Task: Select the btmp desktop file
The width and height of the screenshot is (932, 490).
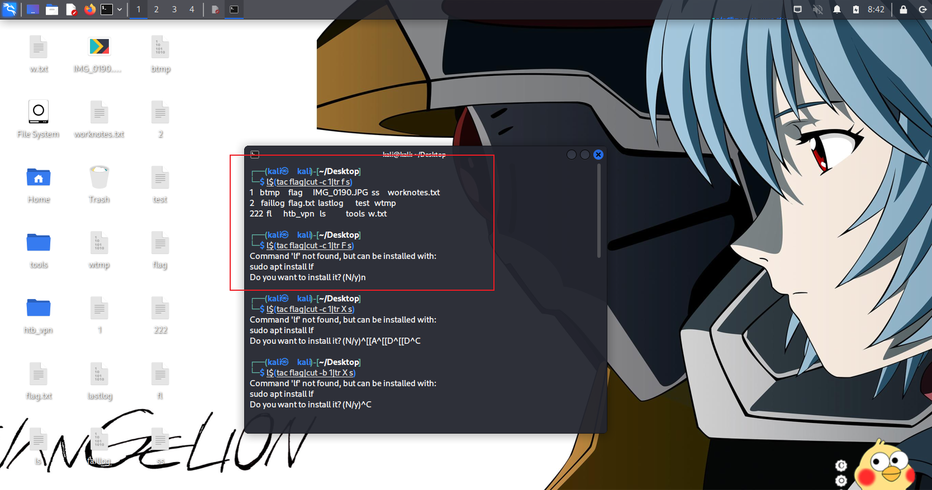Action: point(160,54)
